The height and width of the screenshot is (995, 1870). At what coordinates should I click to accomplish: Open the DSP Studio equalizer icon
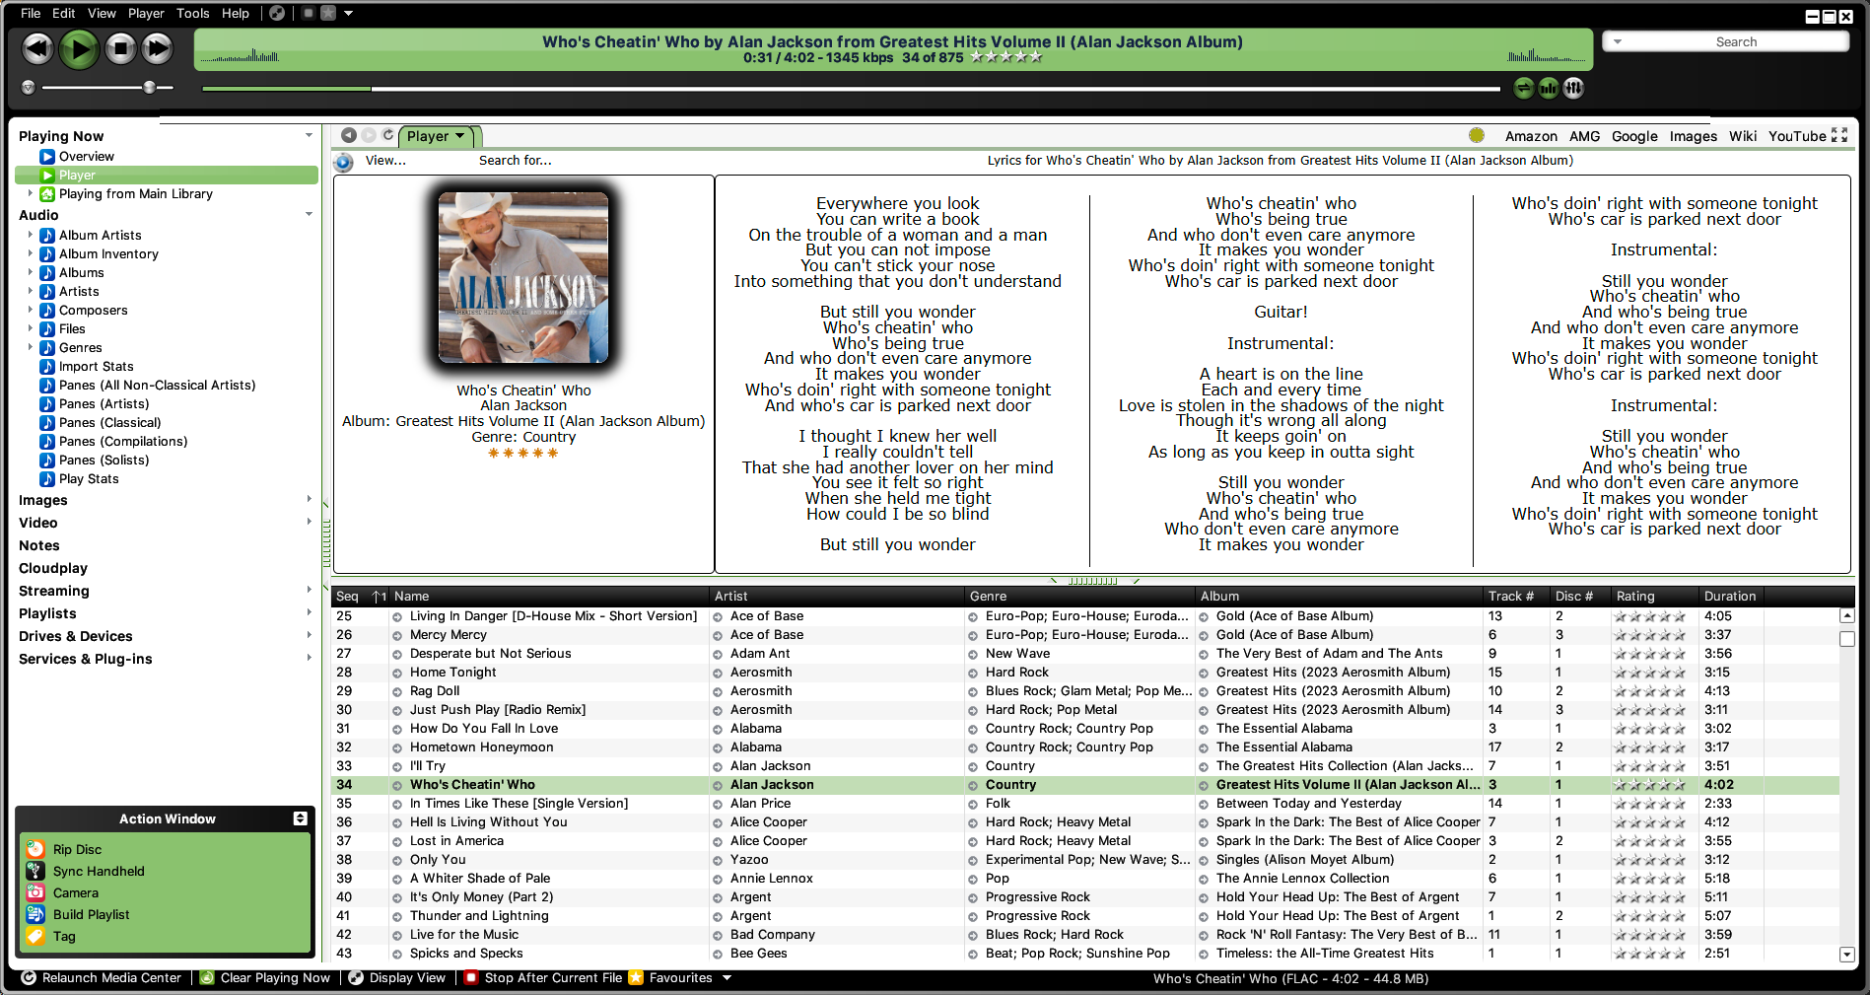click(1574, 88)
